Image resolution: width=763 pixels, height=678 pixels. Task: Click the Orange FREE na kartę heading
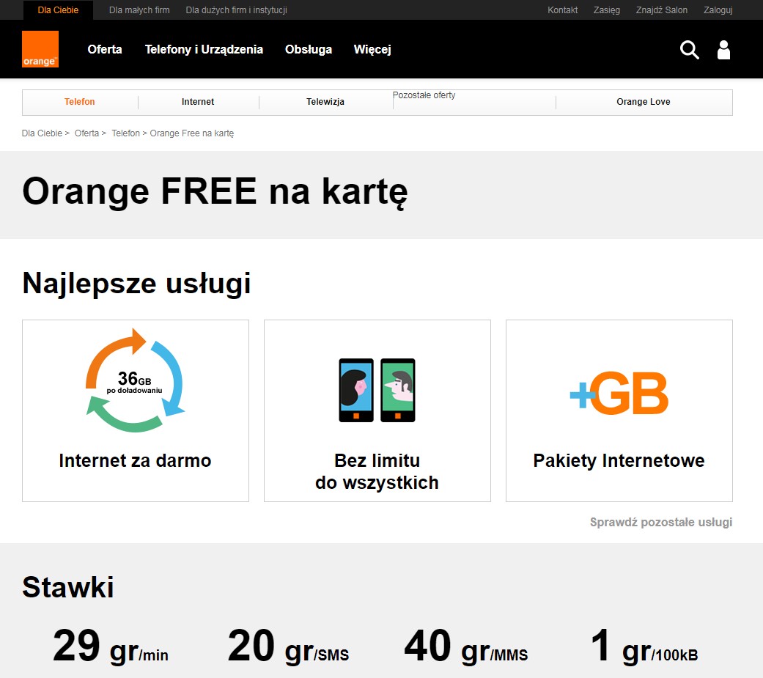tap(215, 191)
